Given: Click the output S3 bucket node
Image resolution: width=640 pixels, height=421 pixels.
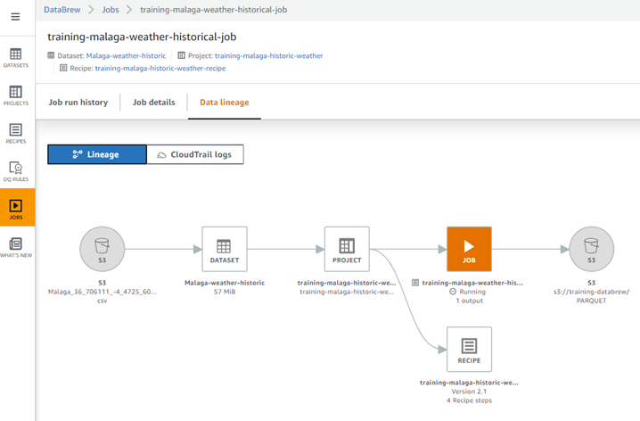Looking at the screenshot, I should pyautogui.click(x=592, y=249).
